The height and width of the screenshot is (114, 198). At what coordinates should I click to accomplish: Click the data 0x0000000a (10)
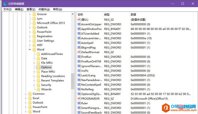(141, 38)
